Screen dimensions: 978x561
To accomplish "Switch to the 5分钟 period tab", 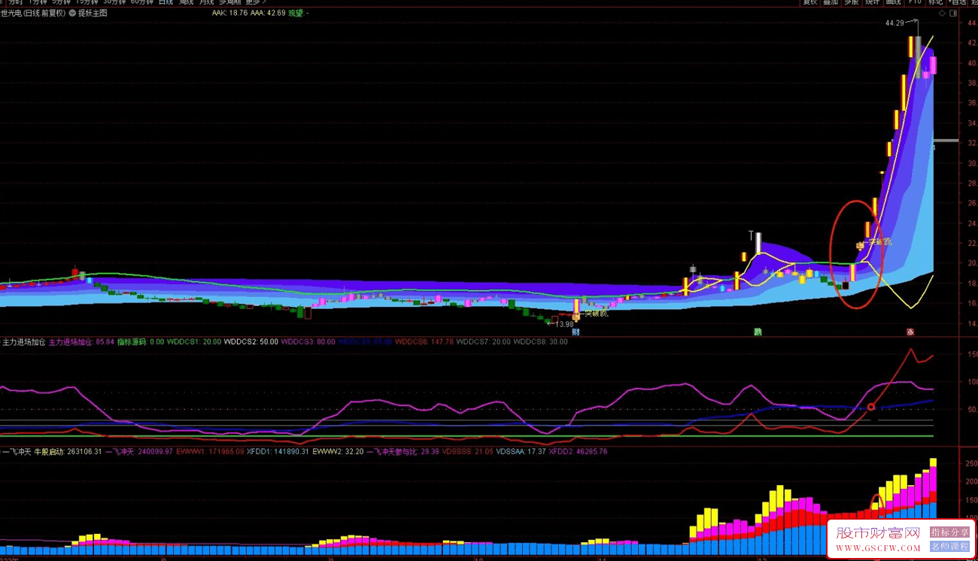I will (62, 2).
